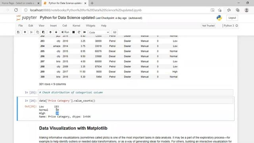Screen dimensions: 254x143
Task: Run the selected cell
Action: coord(65,32)
